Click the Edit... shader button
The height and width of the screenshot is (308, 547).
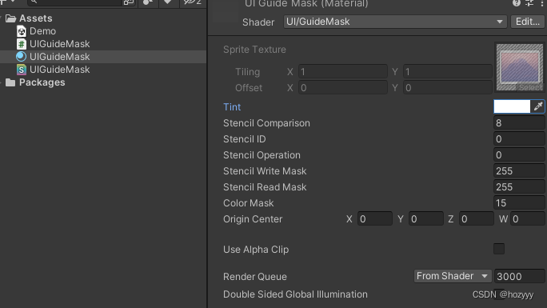click(528, 22)
